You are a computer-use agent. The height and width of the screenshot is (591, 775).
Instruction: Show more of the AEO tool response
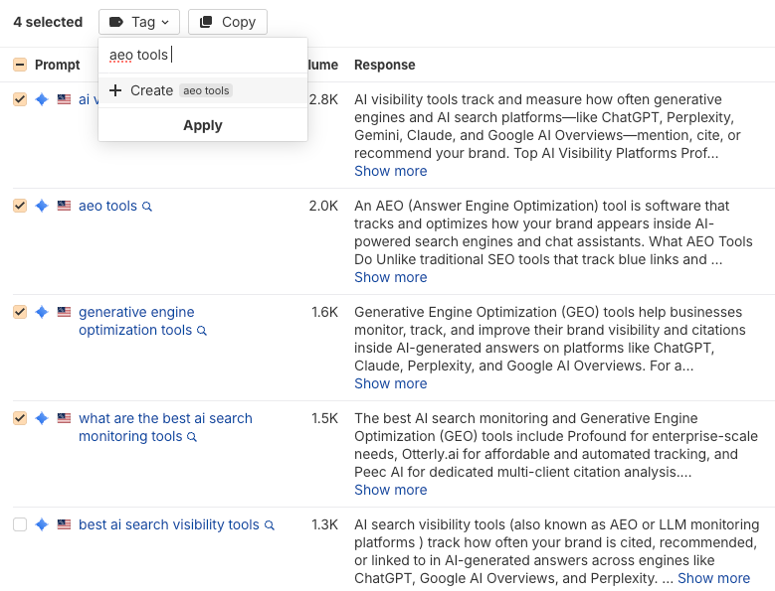pos(390,277)
